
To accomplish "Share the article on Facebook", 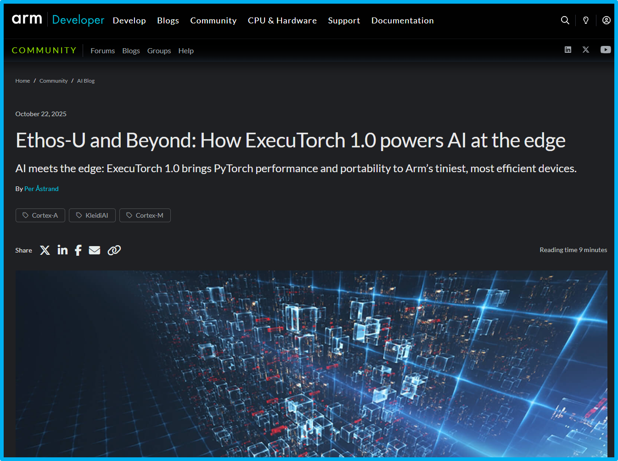I will pos(78,250).
